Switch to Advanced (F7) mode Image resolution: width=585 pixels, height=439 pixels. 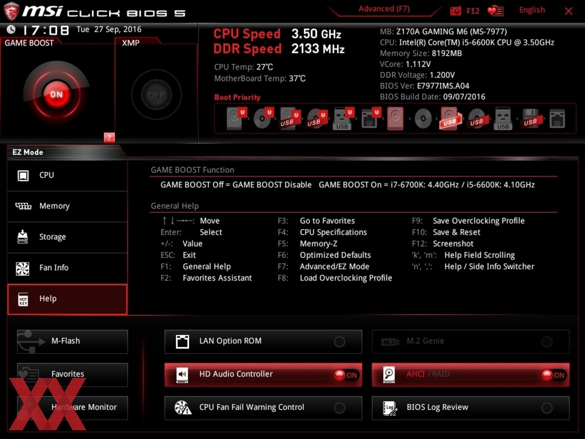384,9
